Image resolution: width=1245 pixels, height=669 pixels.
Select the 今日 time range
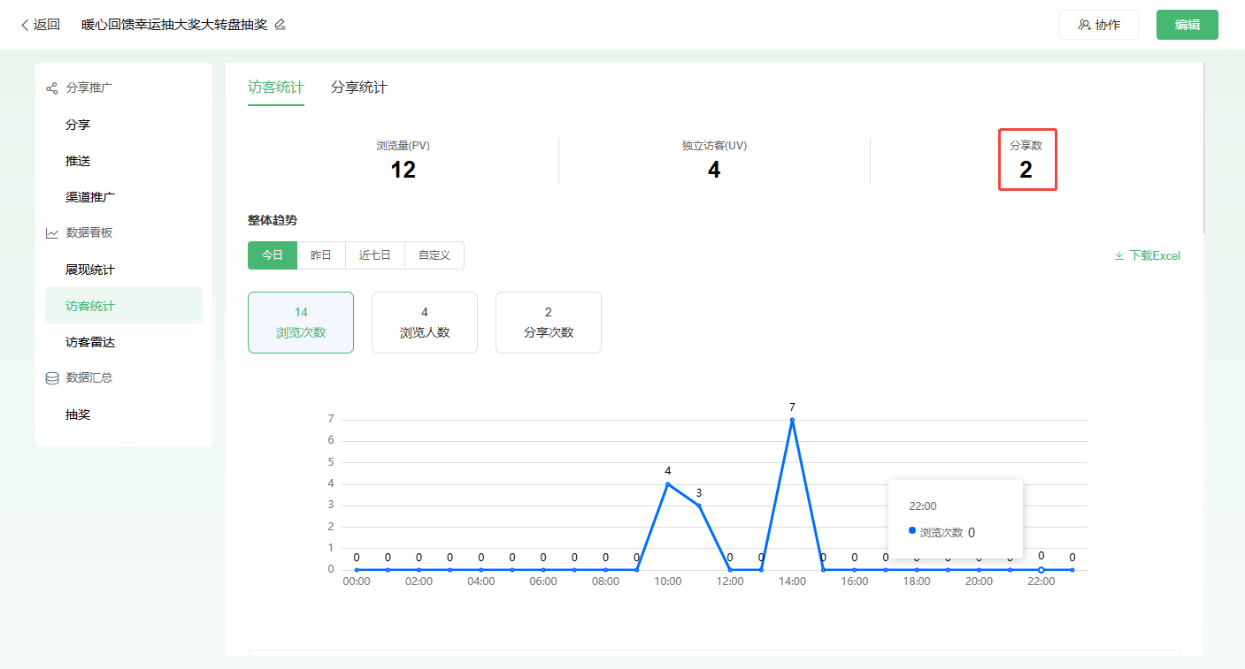(x=273, y=255)
